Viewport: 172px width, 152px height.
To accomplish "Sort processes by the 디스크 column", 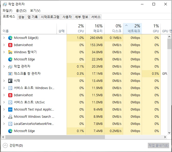I will (114, 29).
